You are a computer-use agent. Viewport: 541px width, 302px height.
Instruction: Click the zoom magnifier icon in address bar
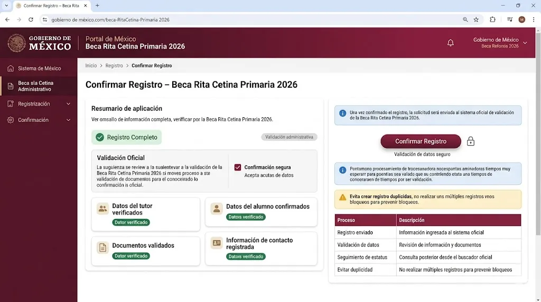pyautogui.click(x=465, y=20)
